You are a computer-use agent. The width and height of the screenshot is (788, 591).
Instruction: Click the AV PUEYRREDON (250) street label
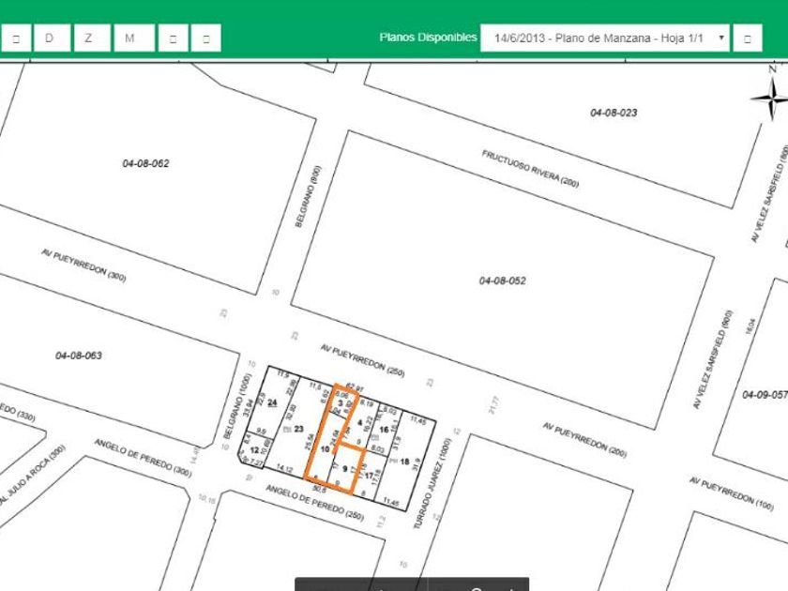[x=362, y=360]
